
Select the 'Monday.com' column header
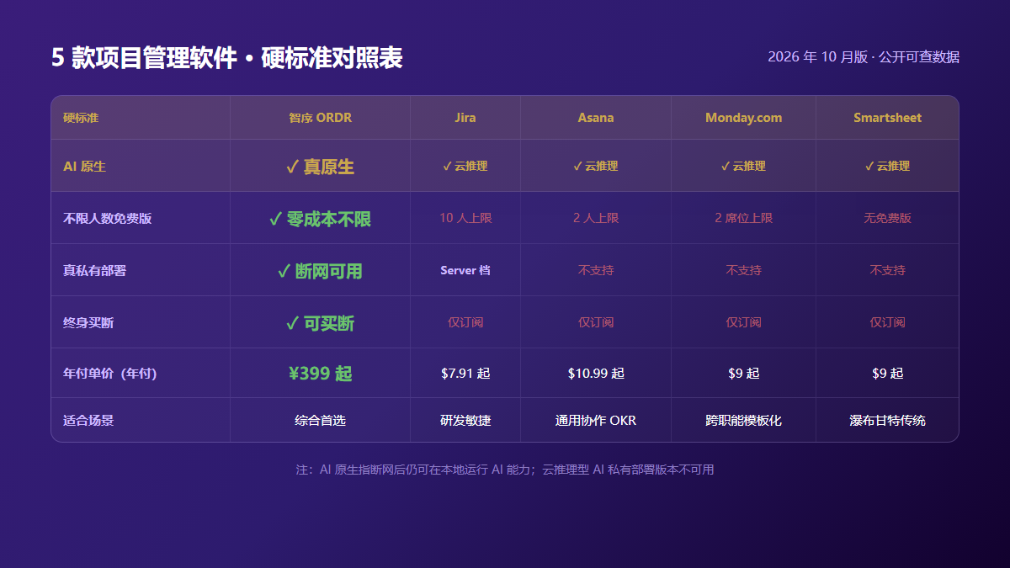(x=744, y=118)
